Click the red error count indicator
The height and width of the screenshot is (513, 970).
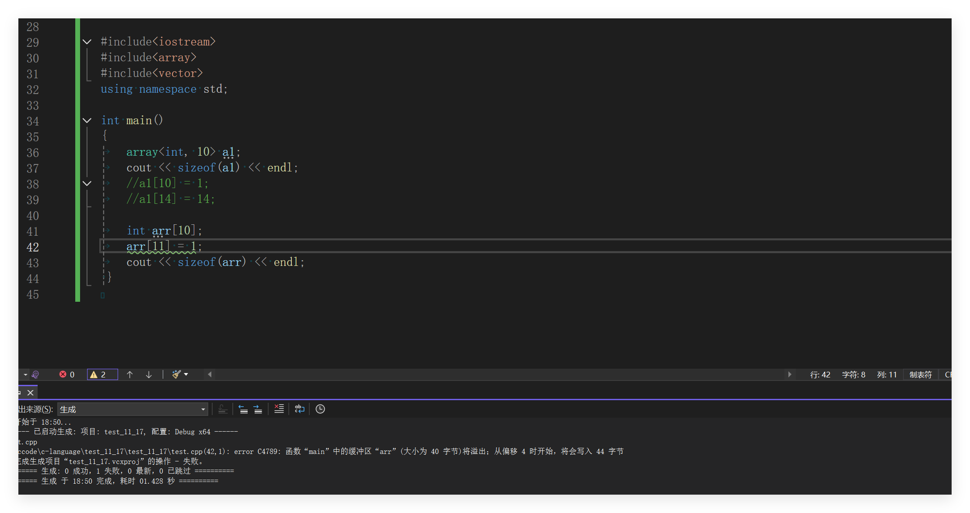[67, 375]
